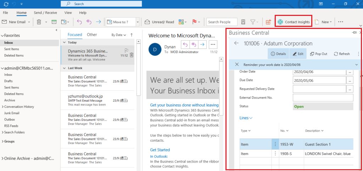The height and width of the screenshot is (171, 363).
Task: Open the Due Date picker ellipsis
Action: (350, 81)
